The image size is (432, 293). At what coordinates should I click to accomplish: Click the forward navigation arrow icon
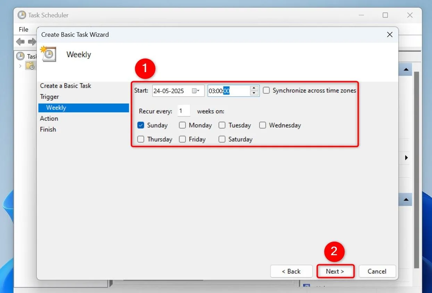(32, 42)
